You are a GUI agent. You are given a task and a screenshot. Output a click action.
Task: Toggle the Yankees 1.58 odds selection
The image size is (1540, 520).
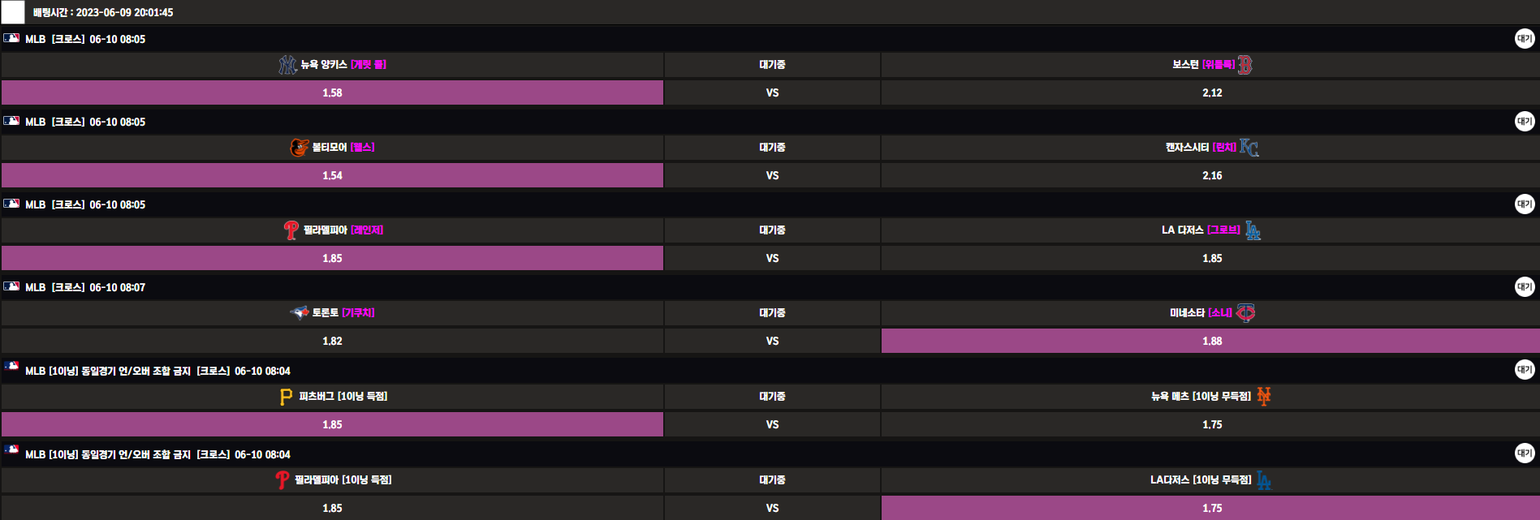click(x=332, y=92)
